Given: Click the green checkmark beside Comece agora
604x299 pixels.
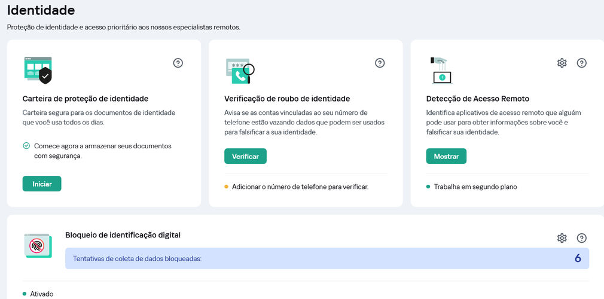Looking at the screenshot, I should (26, 146).
